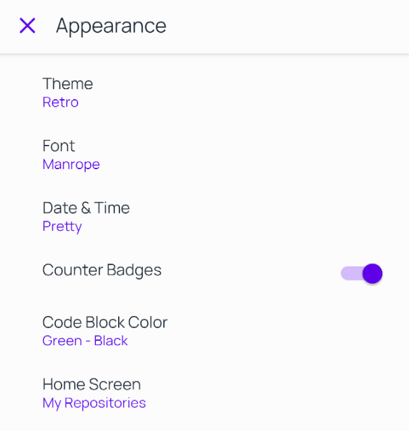409x431 pixels.
Task: Click the Retro theme value
Action: tap(60, 102)
